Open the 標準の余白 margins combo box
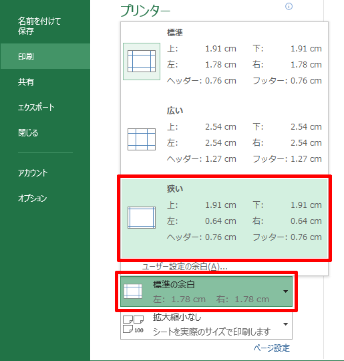The width and height of the screenshot is (344, 361). coord(206,291)
